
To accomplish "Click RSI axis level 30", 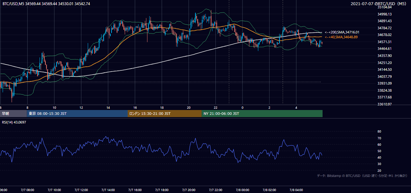I will (x=379, y=164).
